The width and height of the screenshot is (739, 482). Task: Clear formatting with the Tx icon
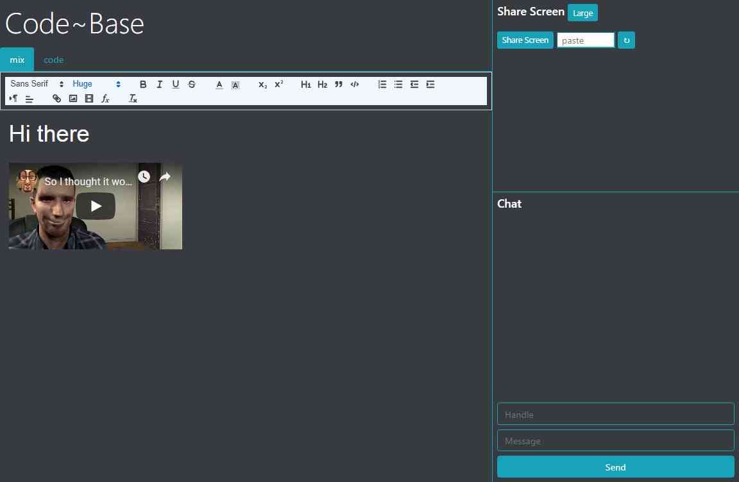coord(133,99)
